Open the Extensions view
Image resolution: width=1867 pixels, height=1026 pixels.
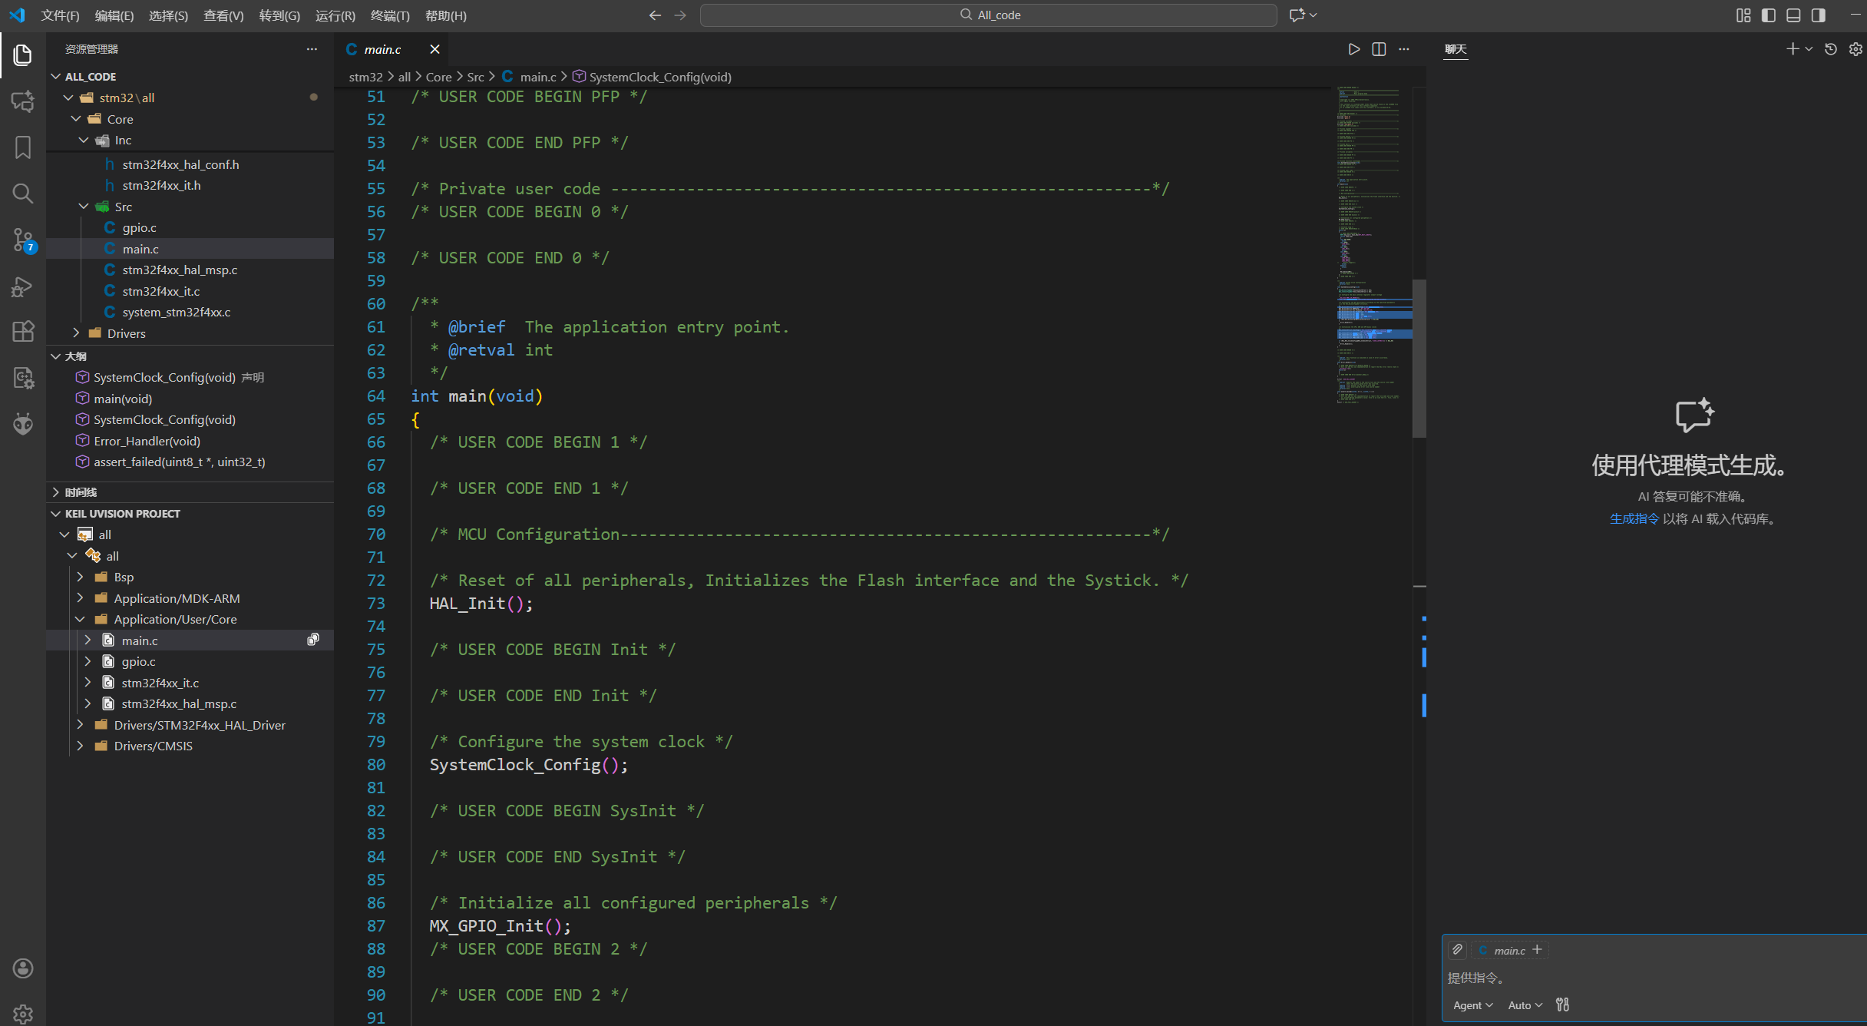[x=23, y=331]
